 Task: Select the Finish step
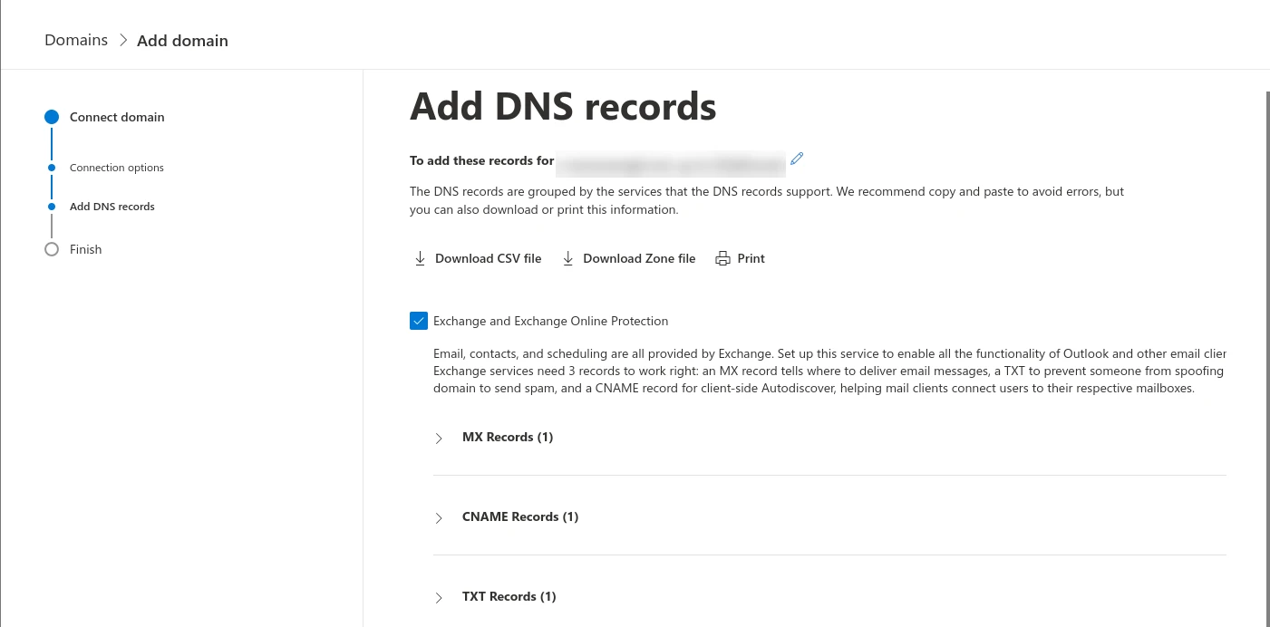[x=85, y=249]
